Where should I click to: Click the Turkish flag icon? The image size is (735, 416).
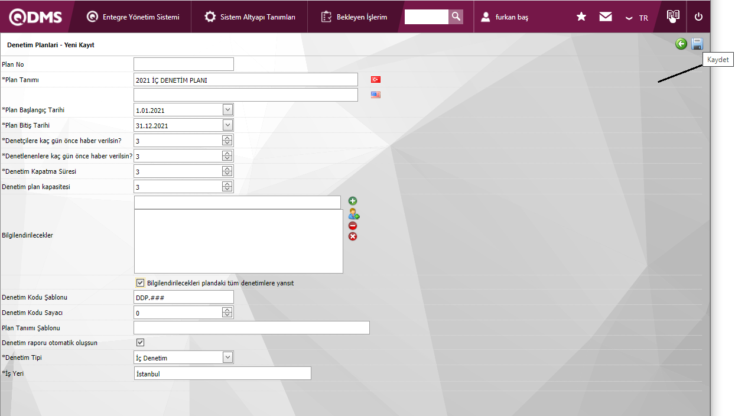click(x=376, y=79)
